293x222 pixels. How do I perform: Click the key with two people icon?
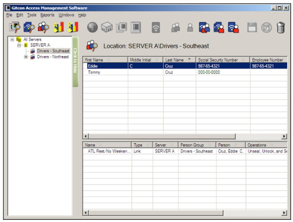(x=204, y=27)
